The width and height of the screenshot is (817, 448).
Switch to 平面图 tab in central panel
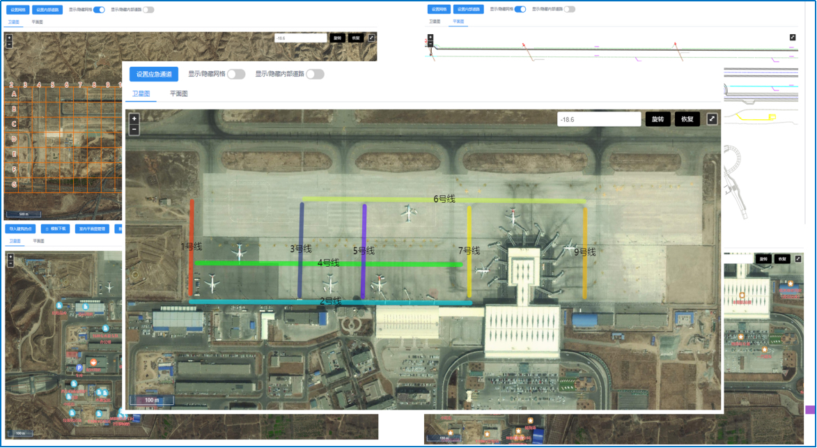[179, 93]
